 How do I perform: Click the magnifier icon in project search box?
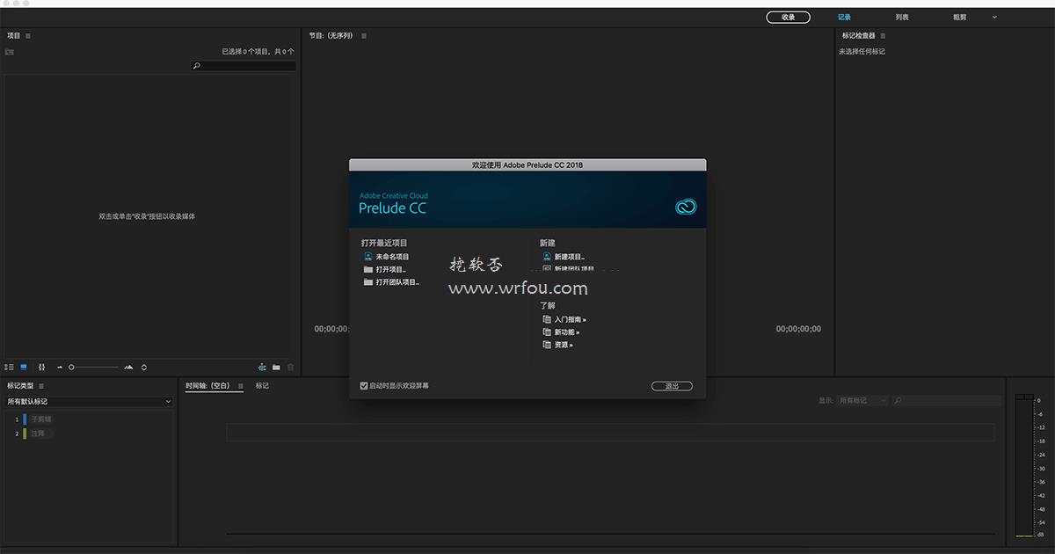[197, 66]
